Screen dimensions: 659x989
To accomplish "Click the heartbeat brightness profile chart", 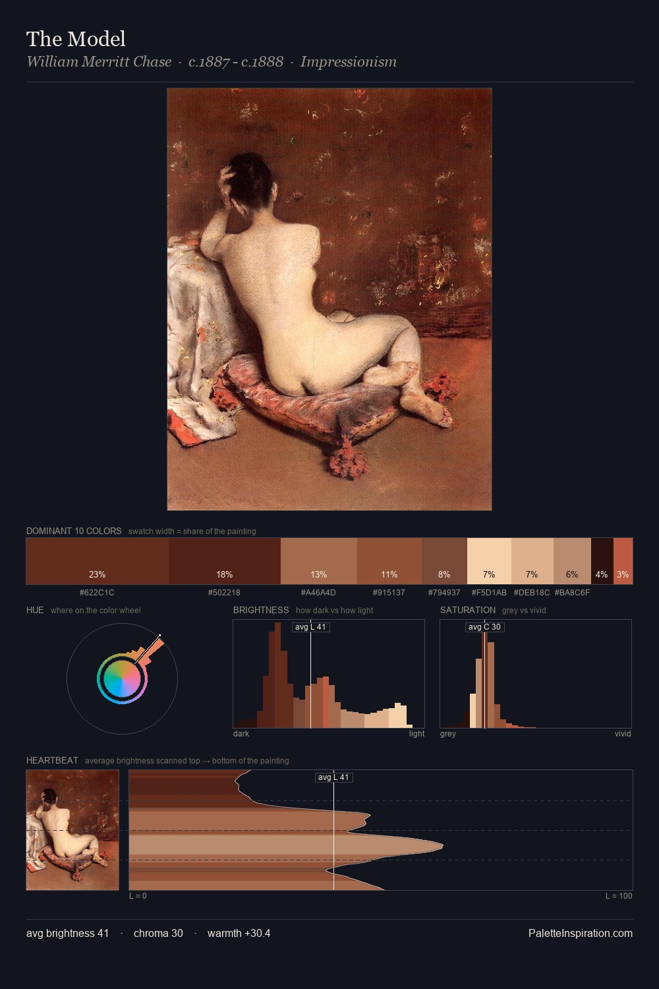I will pos(381,830).
